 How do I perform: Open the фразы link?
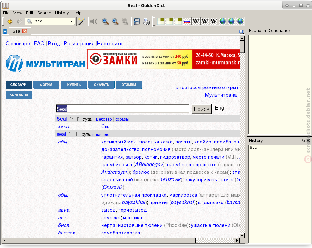[122, 119]
